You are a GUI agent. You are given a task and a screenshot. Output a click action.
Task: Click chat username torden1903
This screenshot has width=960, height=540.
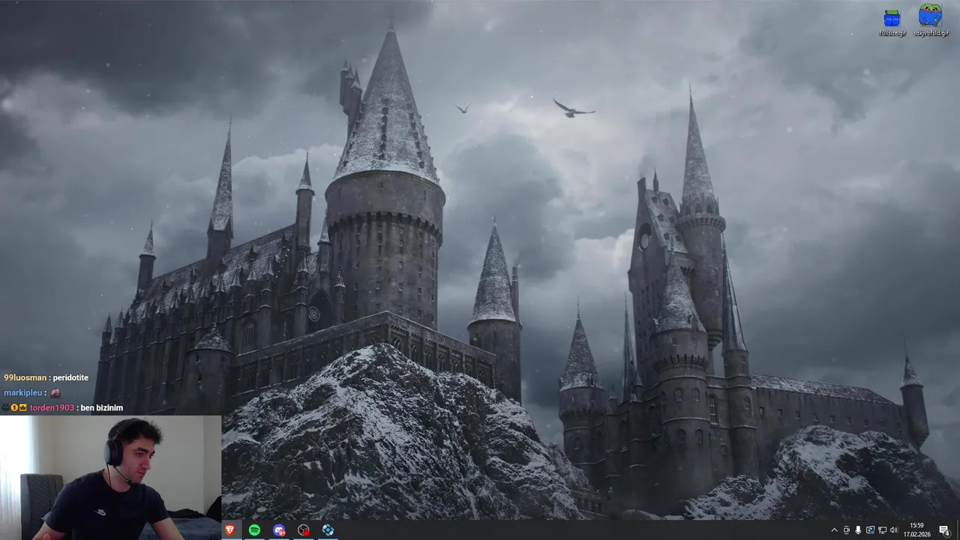coord(52,407)
